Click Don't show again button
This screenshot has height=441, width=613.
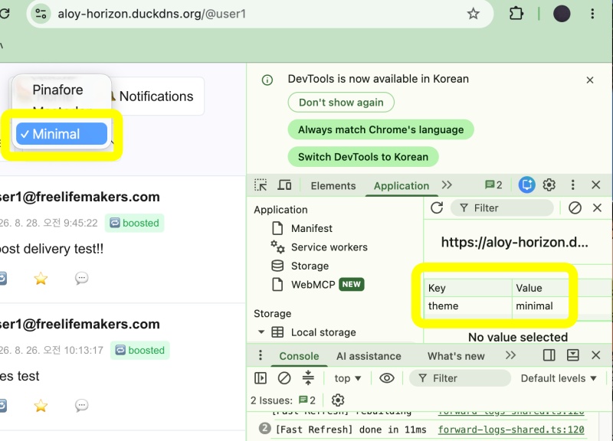341,103
